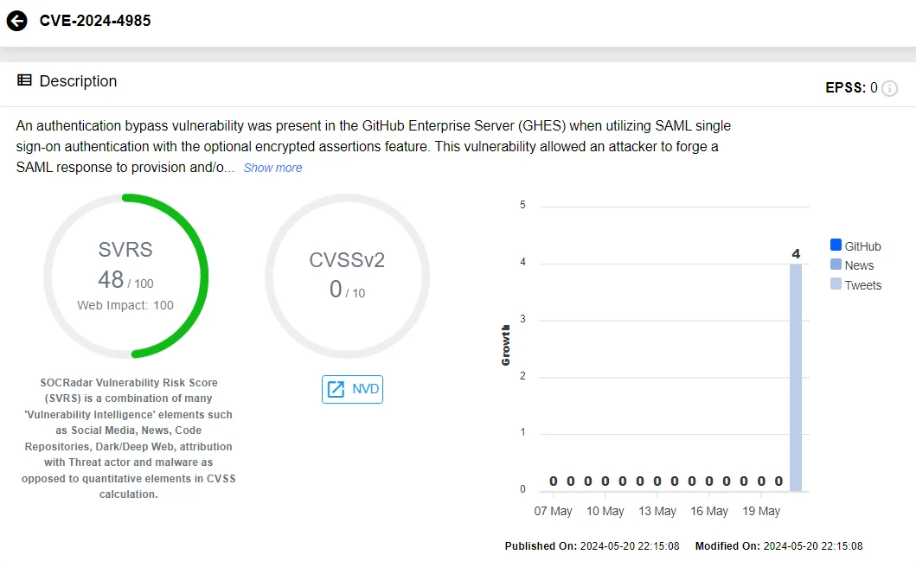Click the Description heading text

79,81
